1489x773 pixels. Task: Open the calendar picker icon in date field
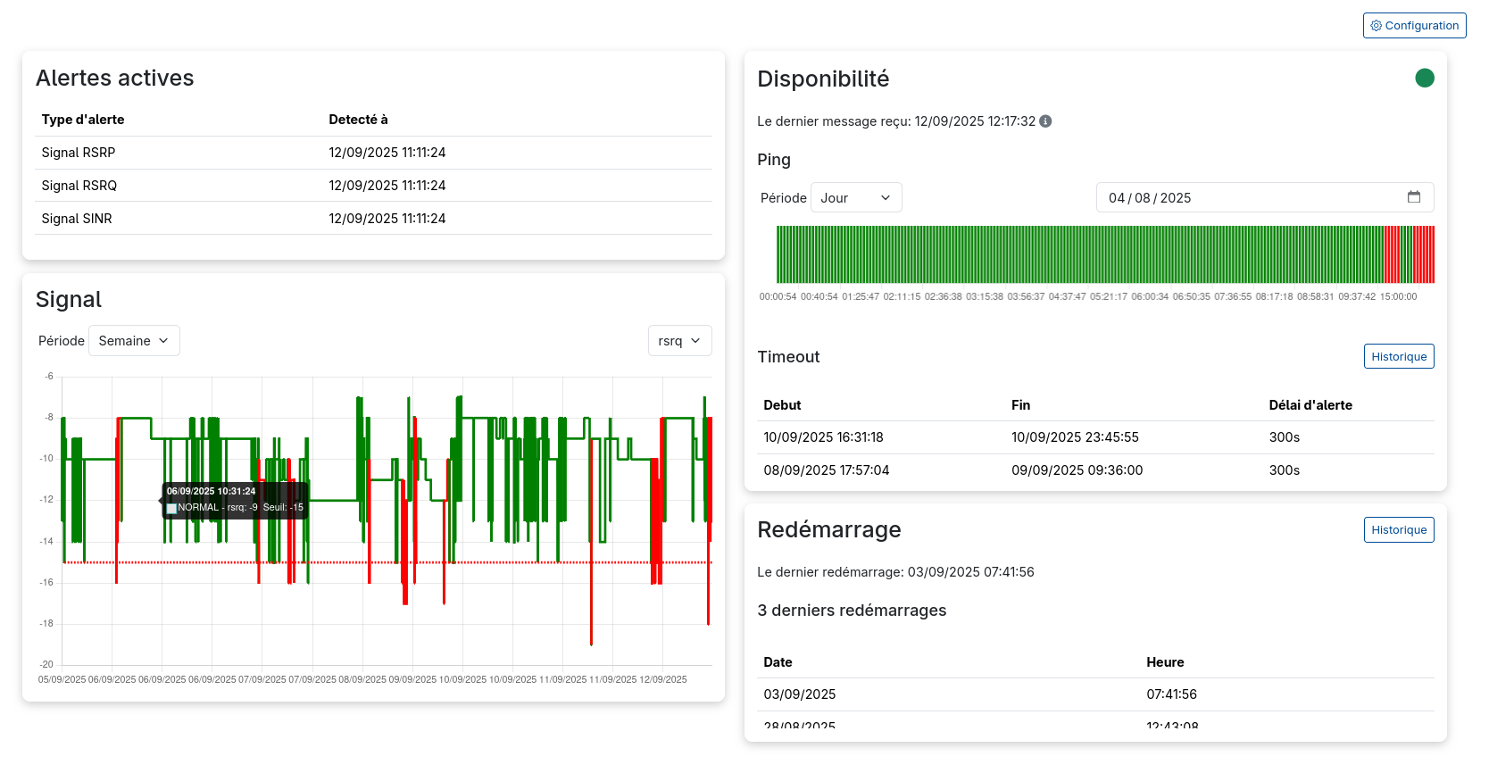1413,197
